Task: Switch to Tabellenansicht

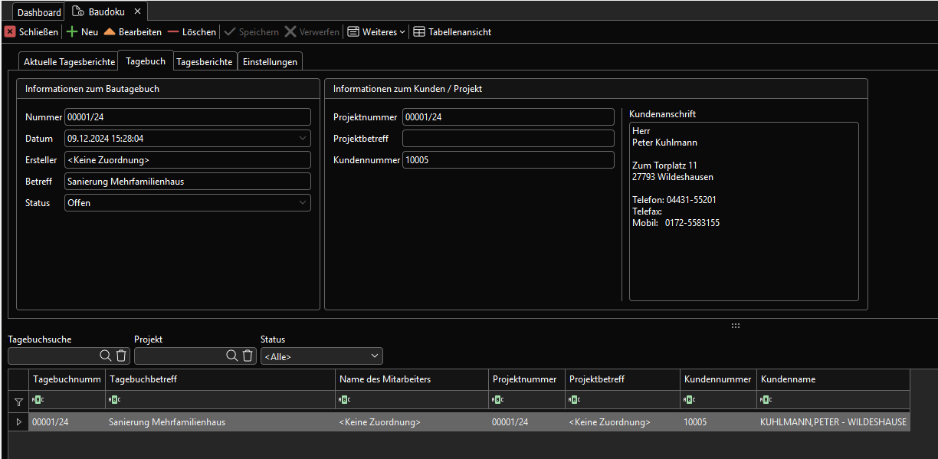Action: 452,32
